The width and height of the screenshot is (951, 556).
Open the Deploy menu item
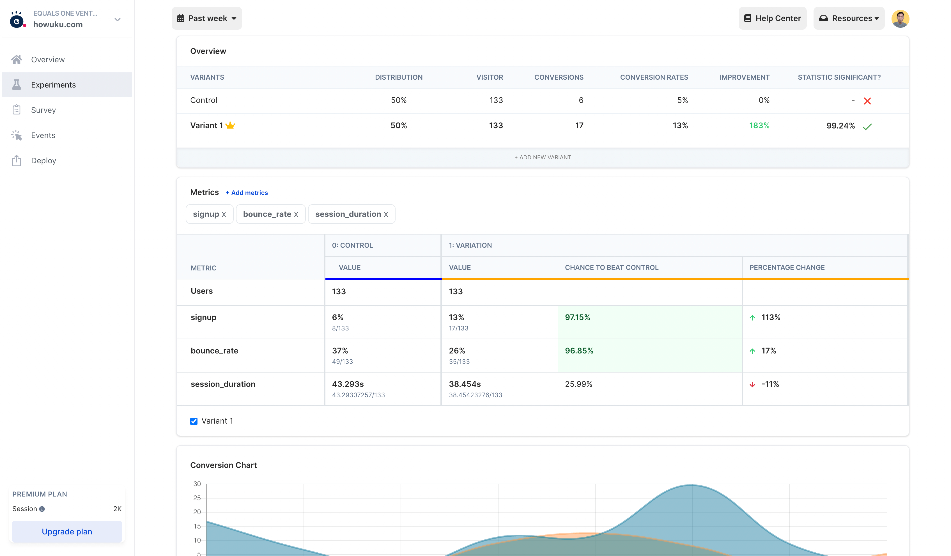click(x=43, y=160)
